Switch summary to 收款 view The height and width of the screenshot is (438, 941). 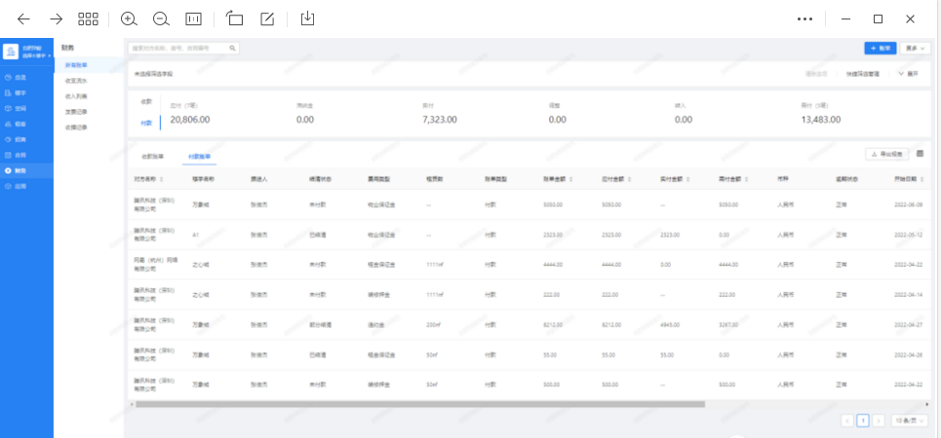pyautogui.click(x=146, y=101)
